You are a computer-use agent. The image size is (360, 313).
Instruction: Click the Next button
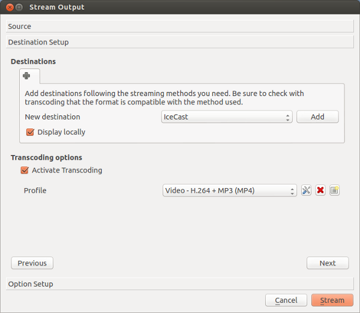coord(328,263)
